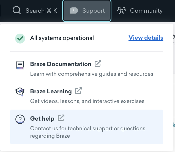This screenshot has width=175, height=152.
Task: Go to the Community section
Action: click(146, 11)
